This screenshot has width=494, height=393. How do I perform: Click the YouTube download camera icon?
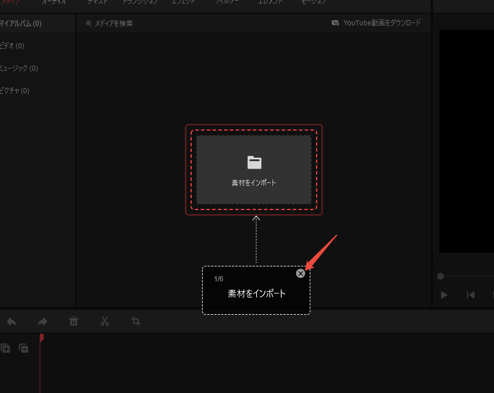coord(335,22)
